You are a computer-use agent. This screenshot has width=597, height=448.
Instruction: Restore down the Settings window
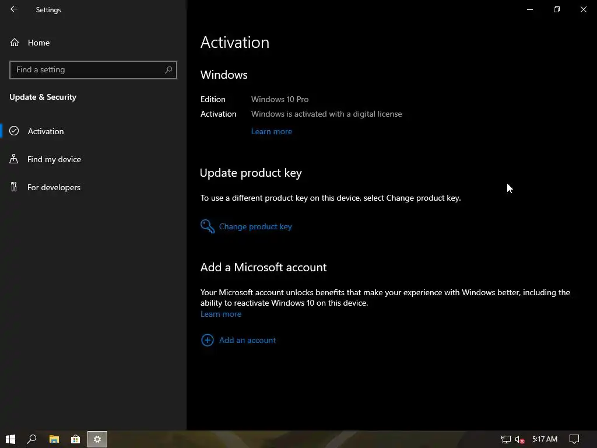tap(557, 9)
